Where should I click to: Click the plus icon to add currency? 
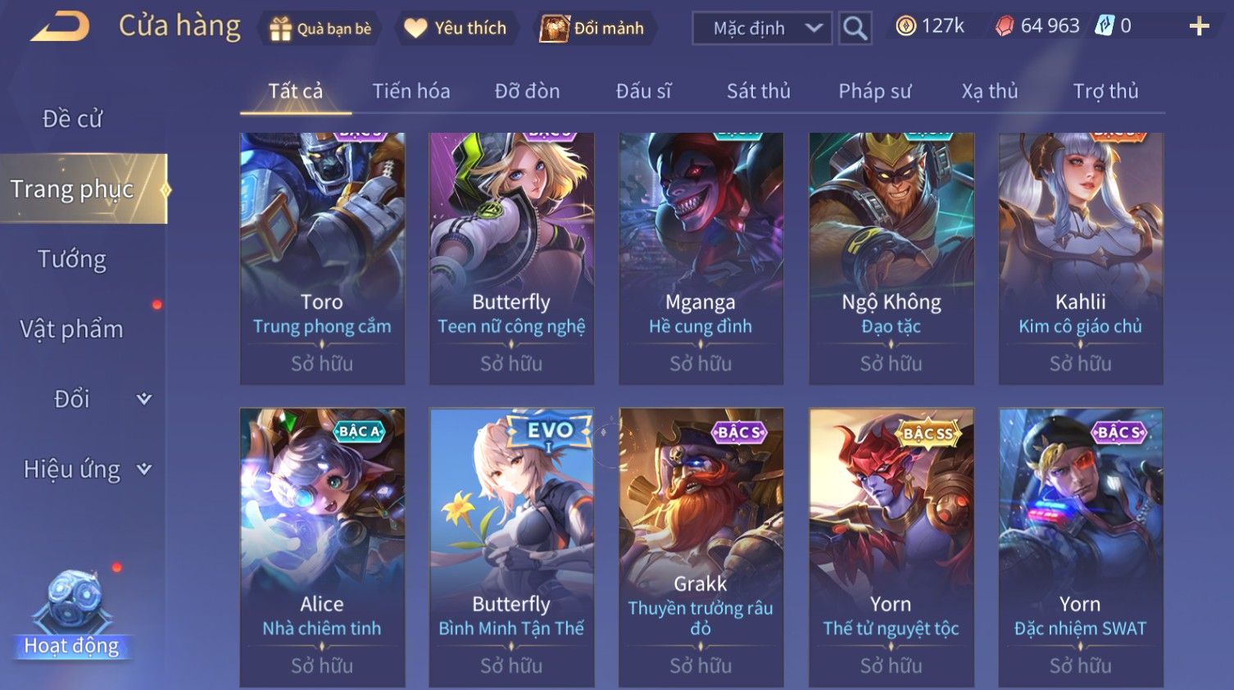tap(1199, 27)
